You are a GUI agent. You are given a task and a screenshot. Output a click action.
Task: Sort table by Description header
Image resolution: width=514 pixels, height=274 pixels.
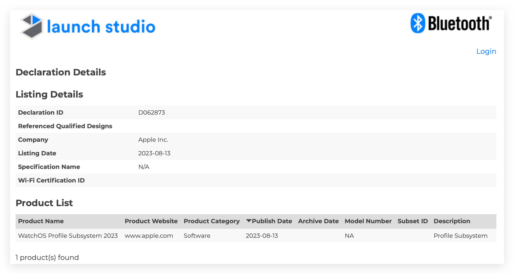point(452,221)
